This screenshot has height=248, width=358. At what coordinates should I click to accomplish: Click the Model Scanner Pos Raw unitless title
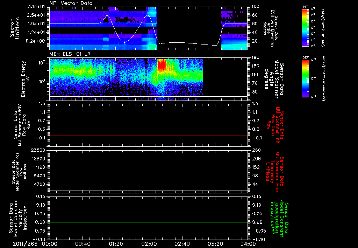(x=19, y=172)
